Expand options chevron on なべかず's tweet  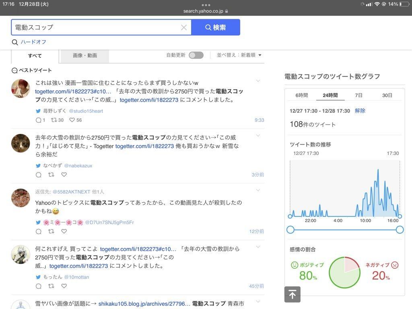tap(258, 135)
